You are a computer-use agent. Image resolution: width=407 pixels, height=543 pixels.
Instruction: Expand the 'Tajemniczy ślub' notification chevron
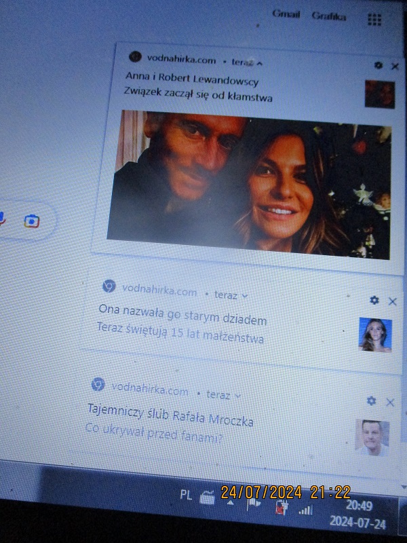click(237, 395)
